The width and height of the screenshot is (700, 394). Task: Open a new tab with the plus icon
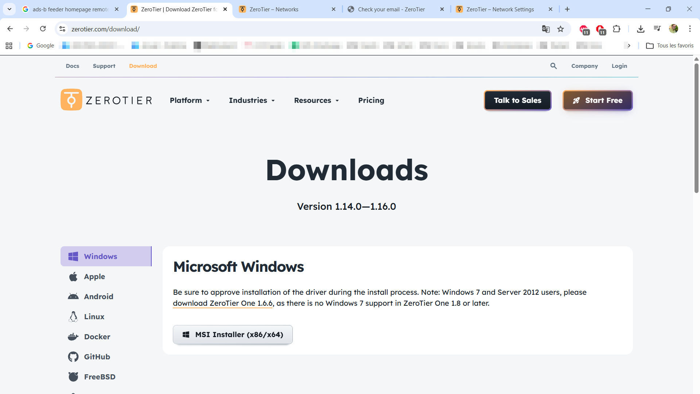point(567,9)
